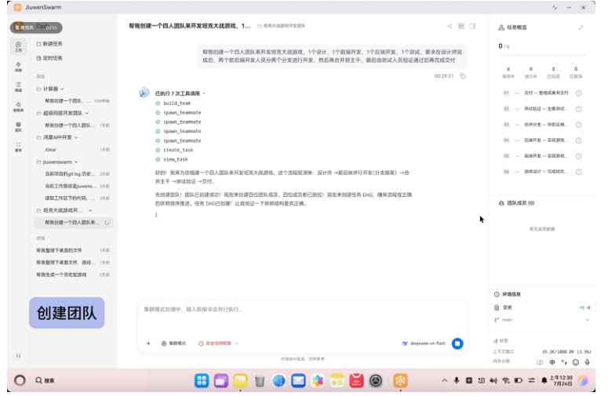The width and height of the screenshot is (608, 396).
Task: Stop generation with blue stop button
Action: [x=457, y=343]
